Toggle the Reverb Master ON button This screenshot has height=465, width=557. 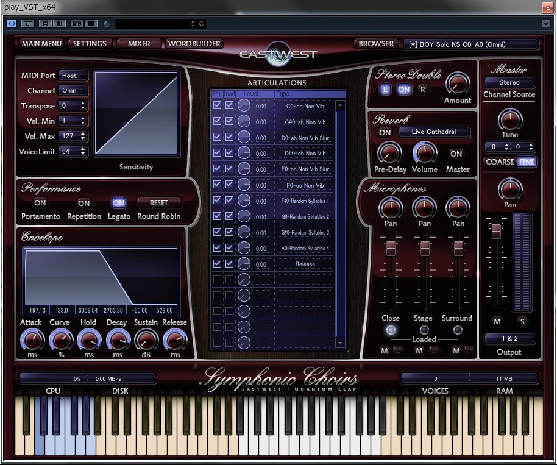(456, 154)
